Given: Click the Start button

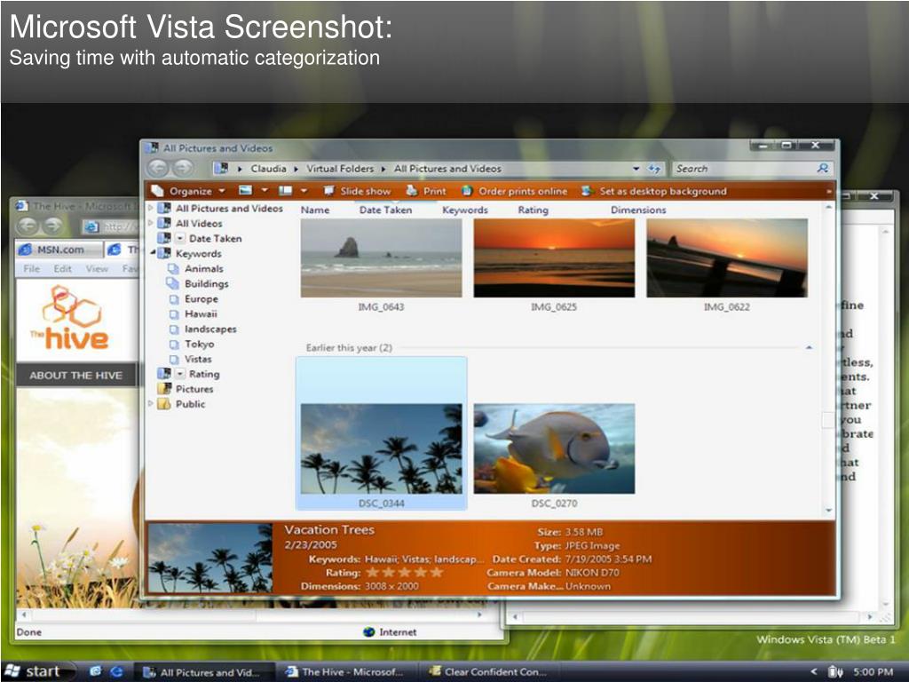Looking at the screenshot, I should 32,671.
